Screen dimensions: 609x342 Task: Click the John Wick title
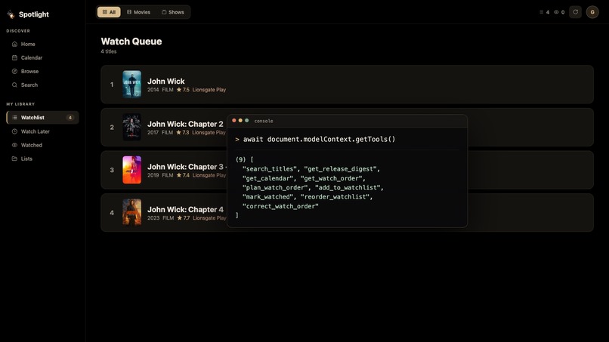tap(165, 81)
